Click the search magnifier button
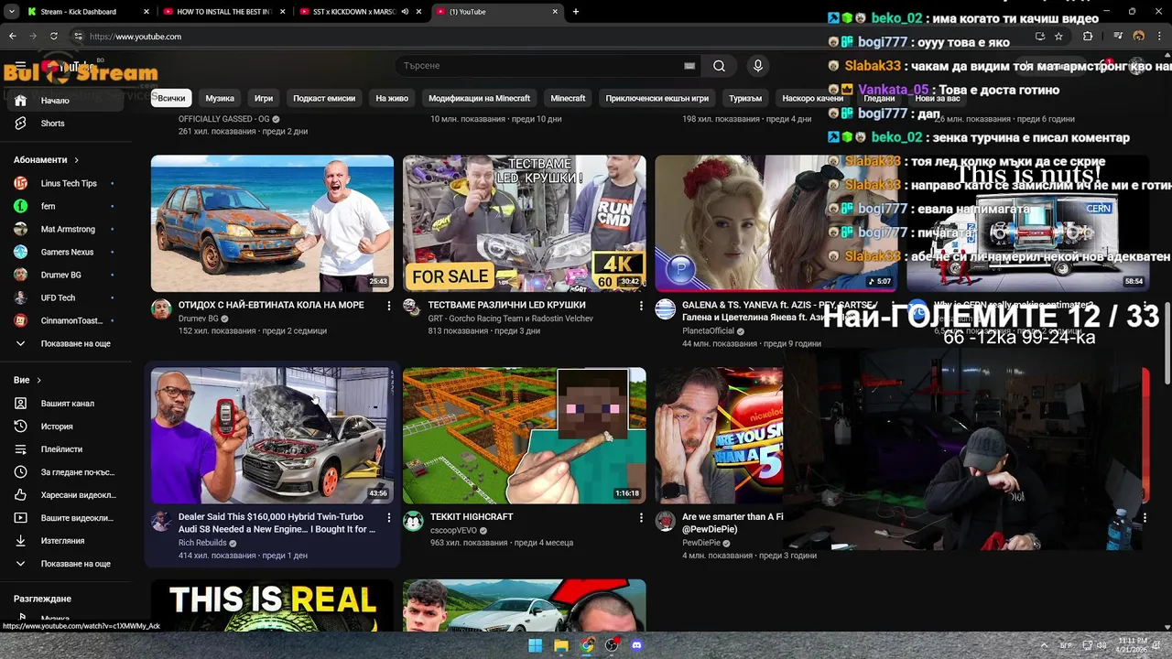The height and width of the screenshot is (659, 1172). [x=719, y=66]
